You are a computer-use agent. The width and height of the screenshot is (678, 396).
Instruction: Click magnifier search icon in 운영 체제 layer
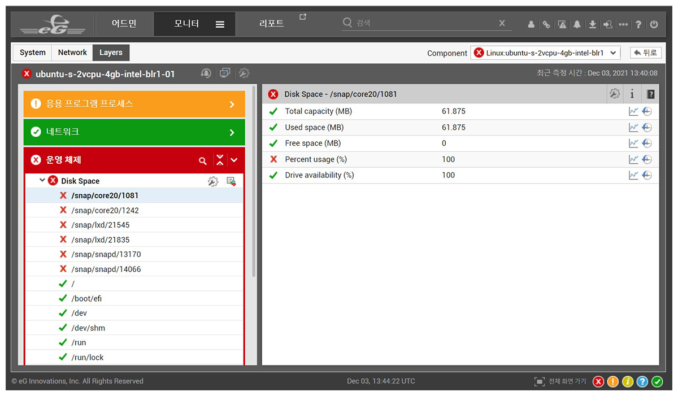203,161
